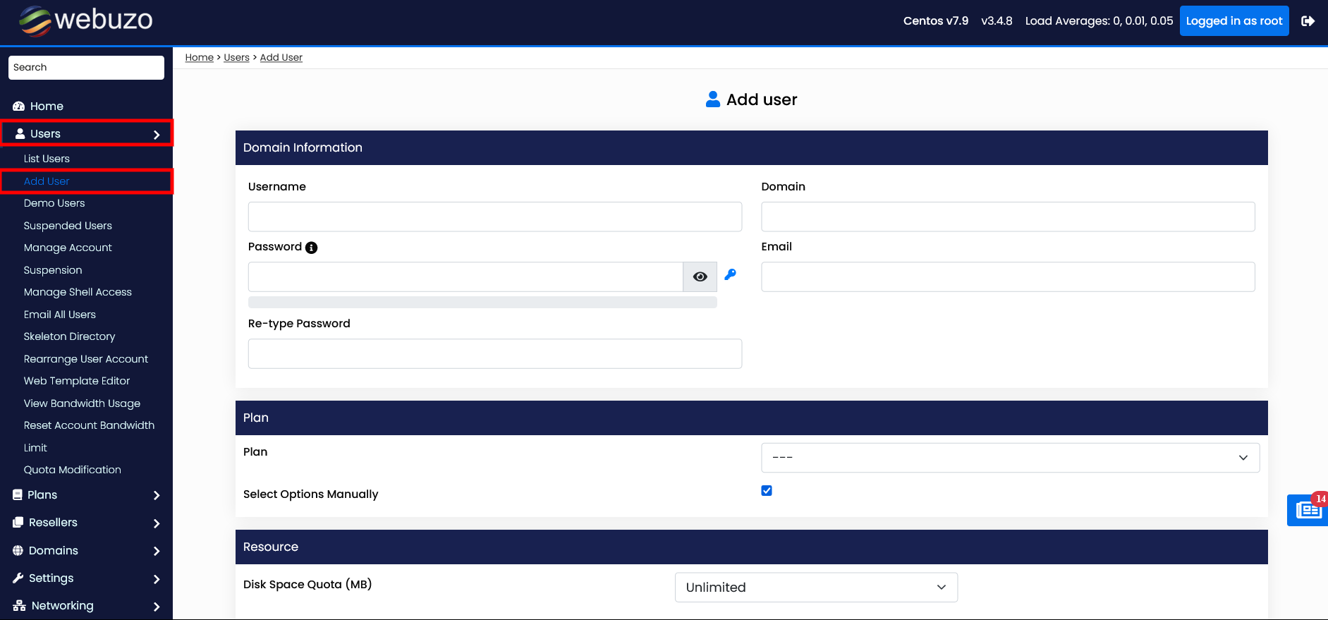The height and width of the screenshot is (620, 1328).
Task: Follow the Home breadcrumb link
Action: [199, 58]
